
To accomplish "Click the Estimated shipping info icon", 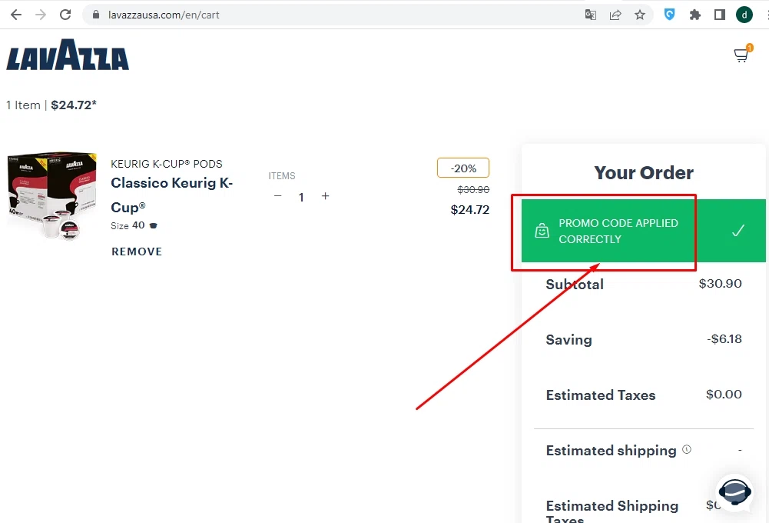I will pos(687,449).
